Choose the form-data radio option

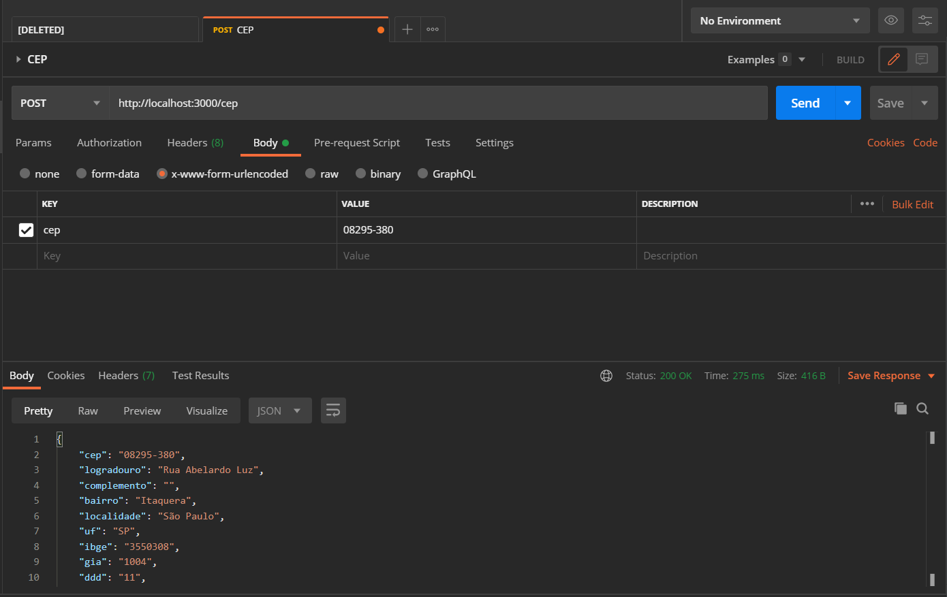[x=82, y=174]
